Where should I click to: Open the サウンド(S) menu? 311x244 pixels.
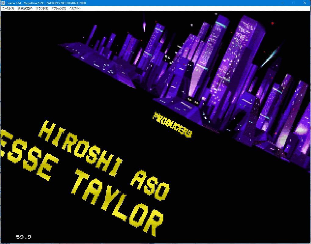click(42, 8)
